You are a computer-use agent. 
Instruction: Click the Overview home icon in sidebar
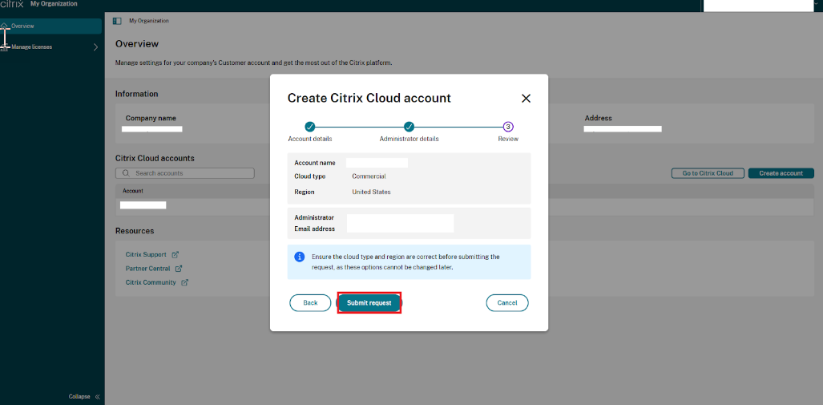pyautogui.click(x=5, y=26)
